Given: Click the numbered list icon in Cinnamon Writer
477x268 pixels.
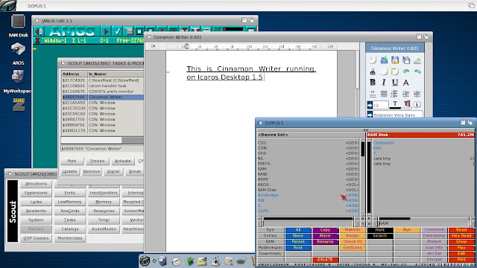Looking at the screenshot, I should (x=395, y=94).
